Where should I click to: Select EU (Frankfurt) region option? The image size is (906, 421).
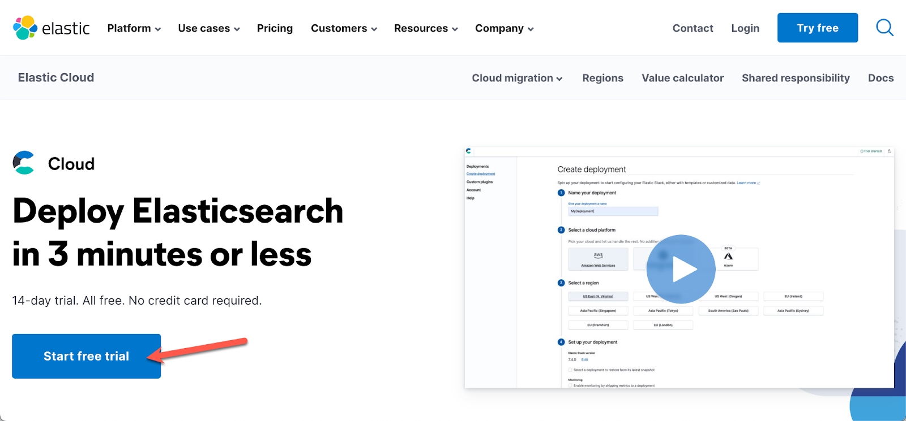(x=598, y=325)
